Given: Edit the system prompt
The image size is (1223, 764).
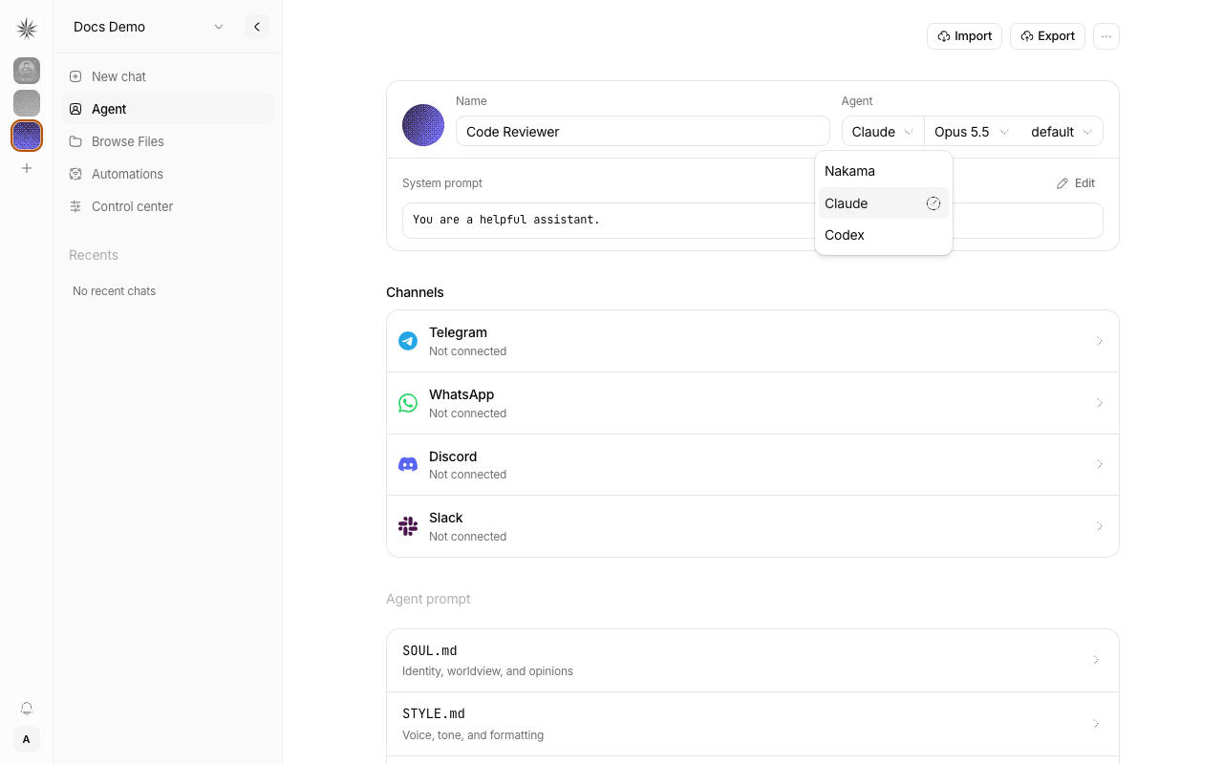Looking at the screenshot, I should coord(1076,183).
